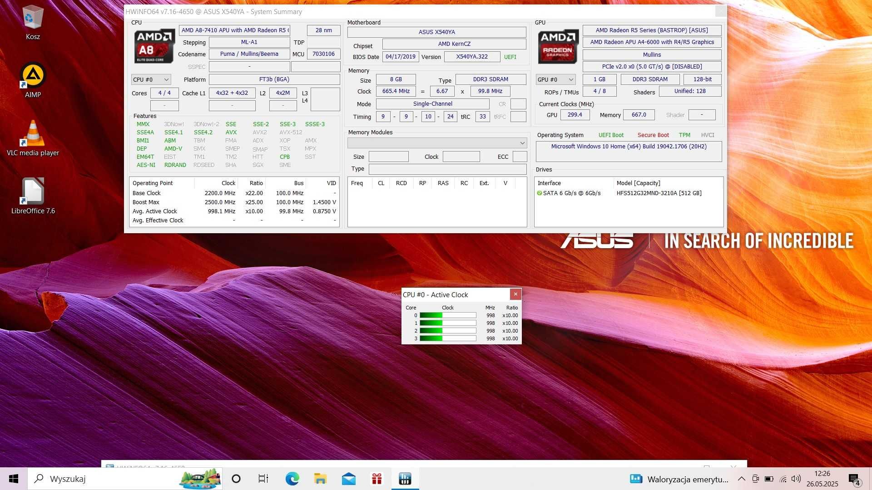This screenshot has height=490, width=872.
Task: Open the volume speaker tray icon
Action: coord(796,479)
